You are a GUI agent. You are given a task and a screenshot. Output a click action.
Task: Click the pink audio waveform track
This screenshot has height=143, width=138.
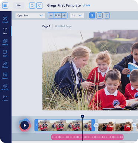coord(87,137)
